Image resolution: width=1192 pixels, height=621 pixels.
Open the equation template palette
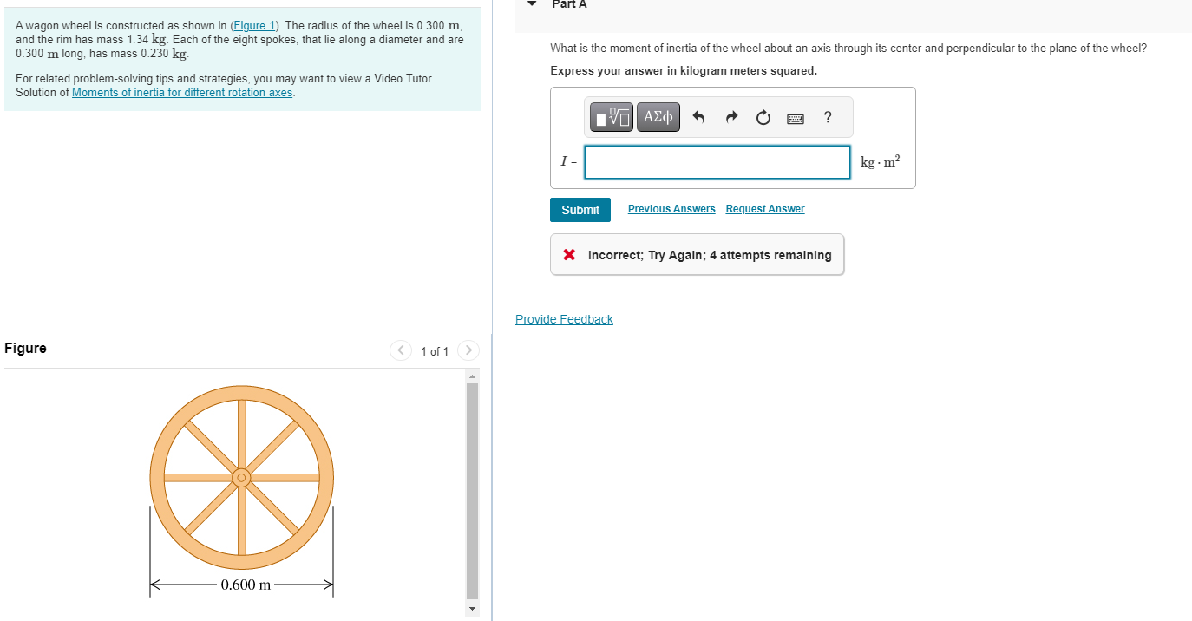pos(611,116)
